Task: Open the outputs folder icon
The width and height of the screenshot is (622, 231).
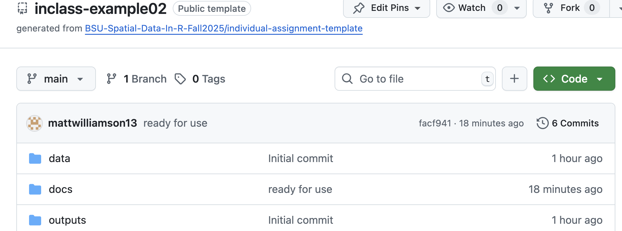Action: [35, 220]
